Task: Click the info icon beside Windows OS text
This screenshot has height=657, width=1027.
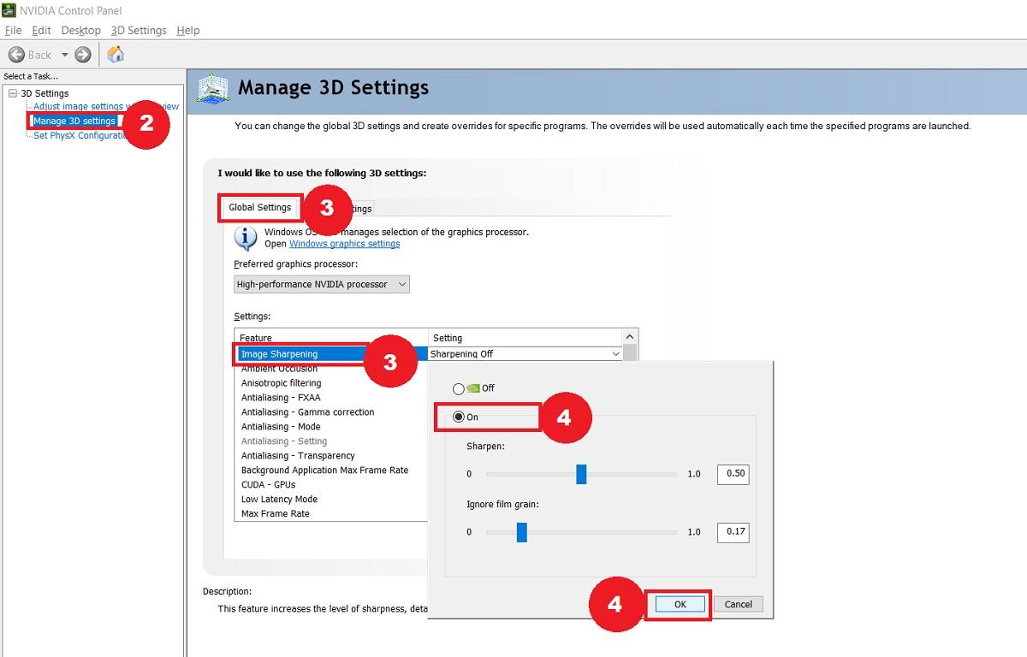Action: [246, 238]
